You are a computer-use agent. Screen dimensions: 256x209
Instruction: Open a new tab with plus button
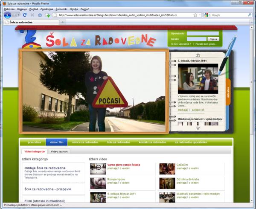pyautogui.click(x=63, y=22)
